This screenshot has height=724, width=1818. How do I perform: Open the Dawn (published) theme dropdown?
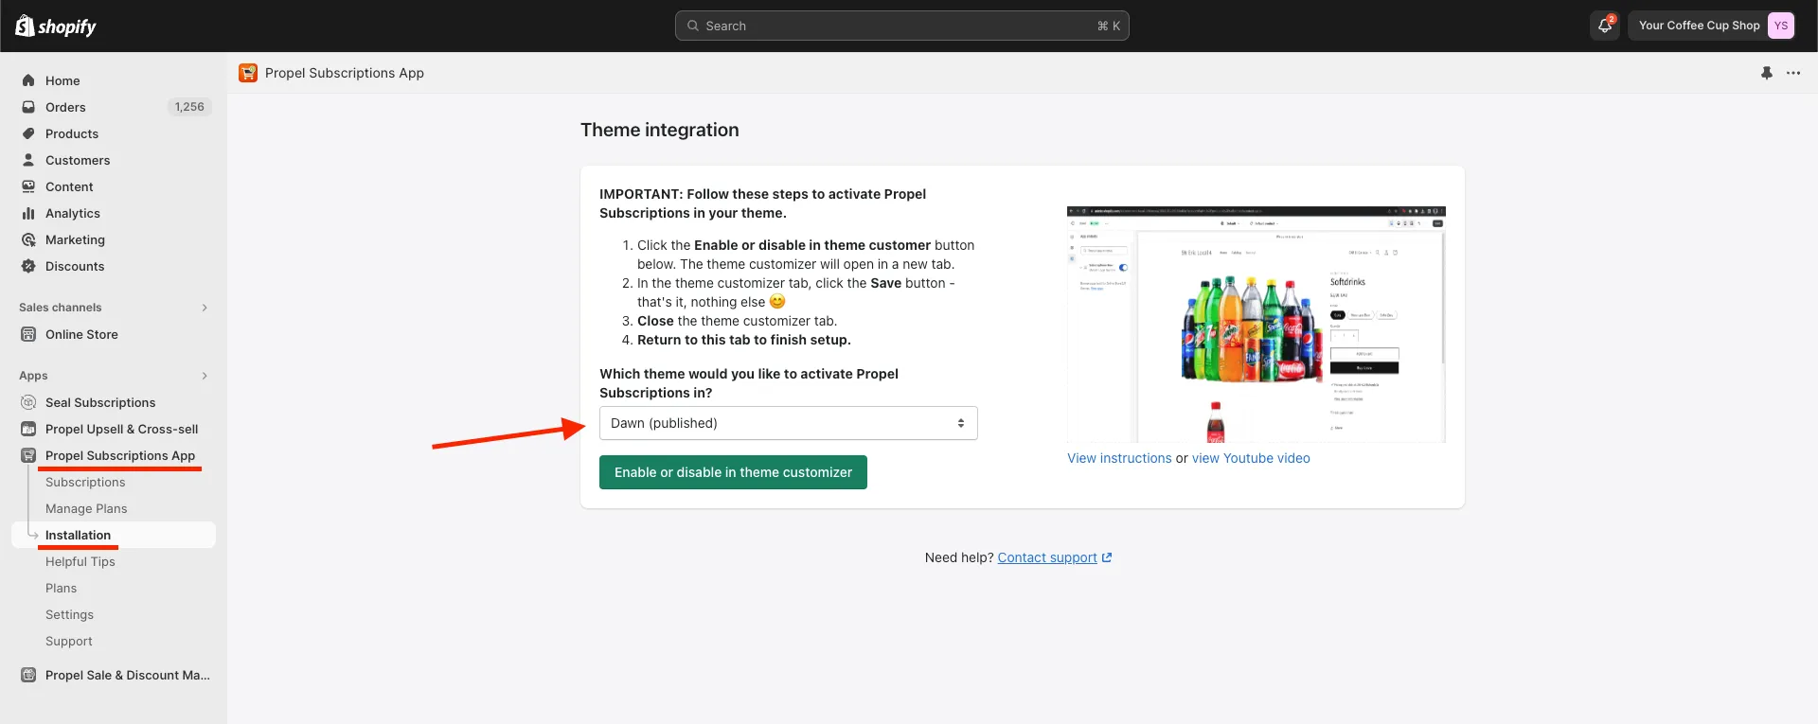click(788, 423)
